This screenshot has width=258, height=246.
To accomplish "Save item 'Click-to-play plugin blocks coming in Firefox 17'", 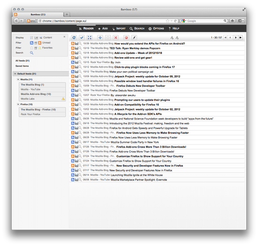I will coord(76,67).
